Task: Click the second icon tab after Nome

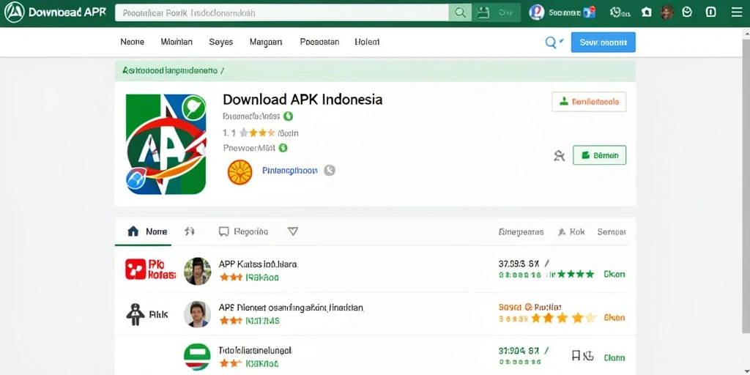Action: pos(190,231)
